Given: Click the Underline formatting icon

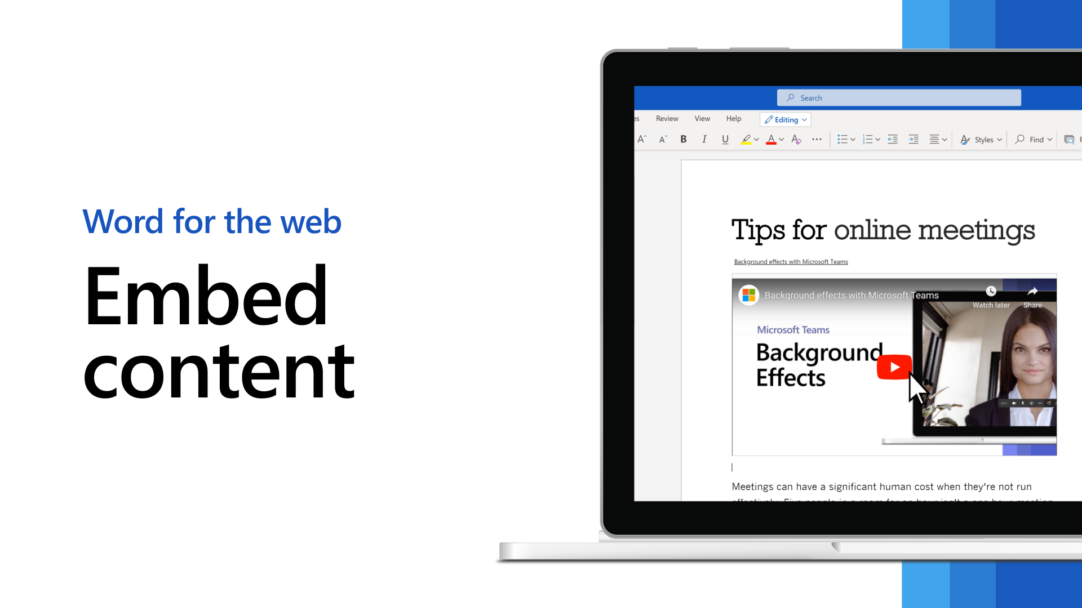Looking at the screenshot, I should pos(725,140).
